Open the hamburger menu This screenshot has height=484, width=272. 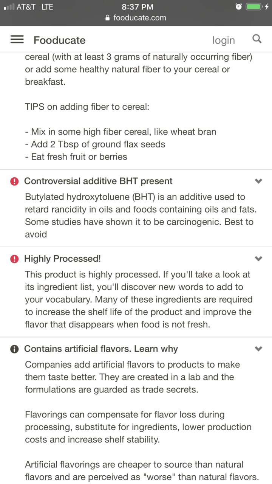click(x=17, y=39)
